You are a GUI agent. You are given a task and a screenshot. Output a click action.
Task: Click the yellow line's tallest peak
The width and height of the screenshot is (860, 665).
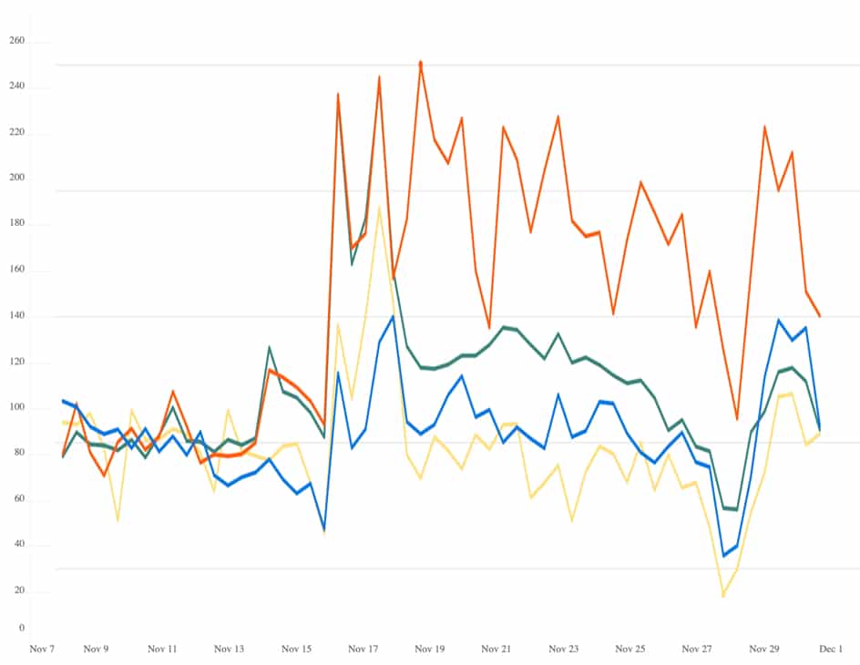379,207
